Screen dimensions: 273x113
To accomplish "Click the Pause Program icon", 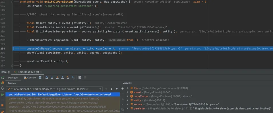I will click(3, 100).
